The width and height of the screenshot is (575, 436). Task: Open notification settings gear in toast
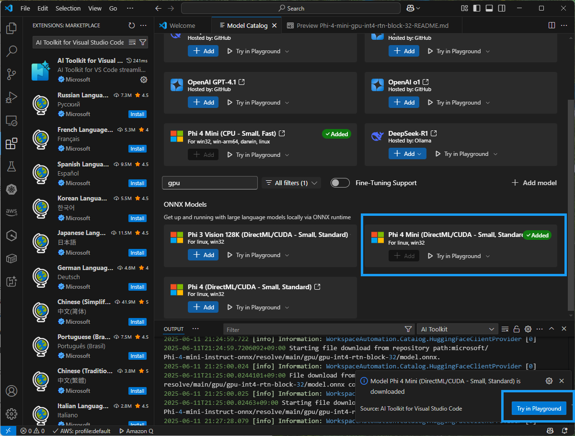coord(549,381)
